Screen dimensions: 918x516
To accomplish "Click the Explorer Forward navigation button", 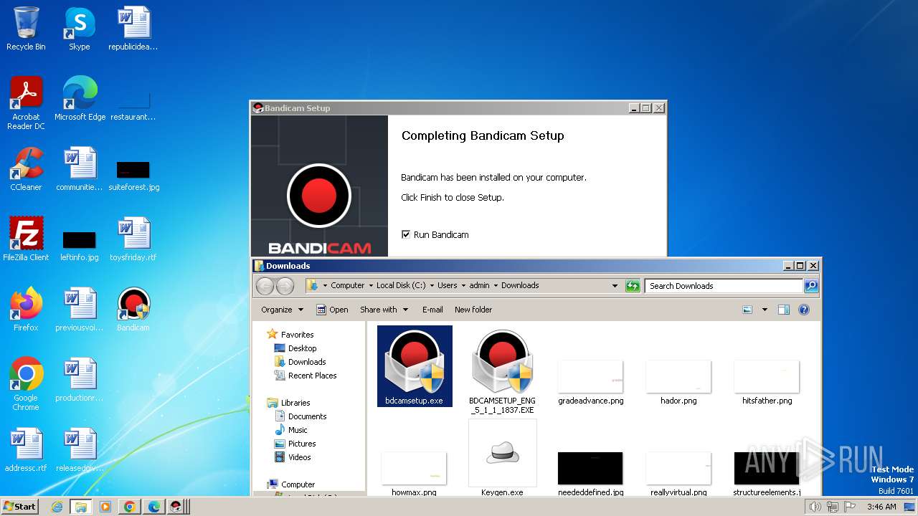I will pos(285,285).
